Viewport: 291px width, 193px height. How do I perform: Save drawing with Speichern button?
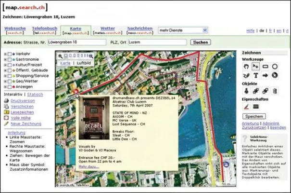click(x=254, y=116)
